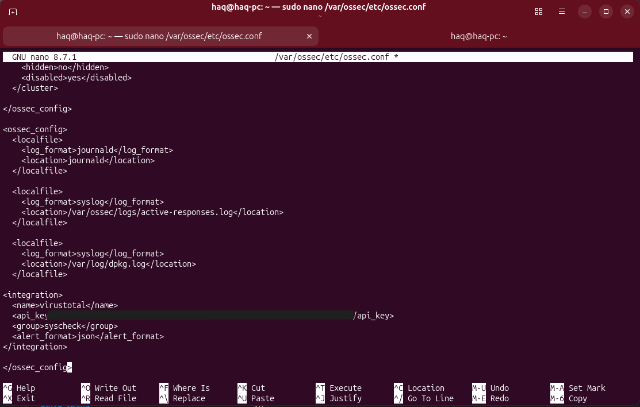
Task: Click the last </ossec_config> line with cursor
Action: [37, 367]
